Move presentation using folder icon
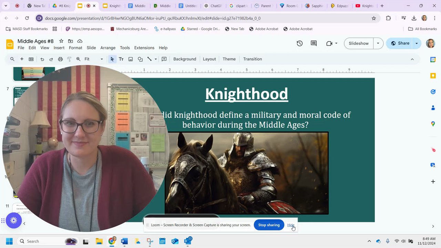The height and width of the screenshot is (248, 441). [71, 41]
